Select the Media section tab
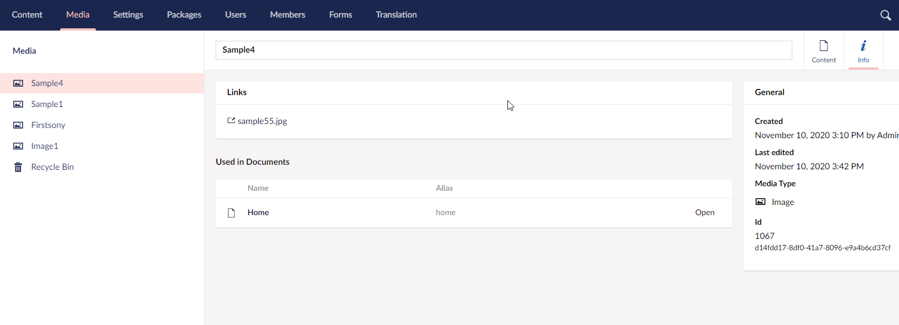This screenshot has width=899, height=325. point(78,15)
